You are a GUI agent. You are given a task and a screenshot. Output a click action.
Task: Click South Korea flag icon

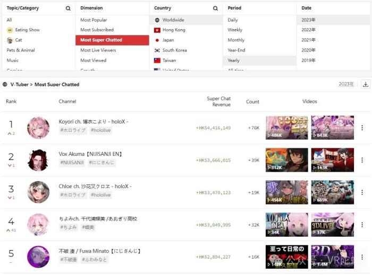click(157, 50)
